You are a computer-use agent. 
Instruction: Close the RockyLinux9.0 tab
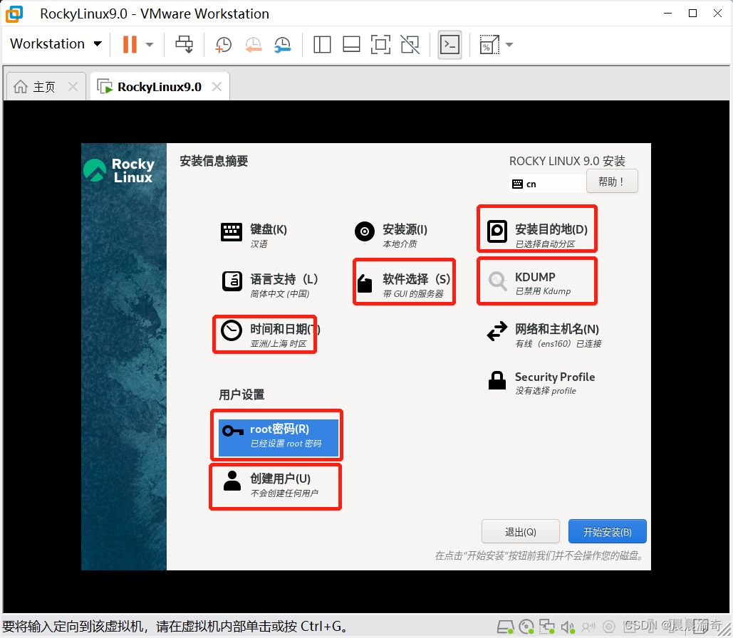click(x=217, y=86)
